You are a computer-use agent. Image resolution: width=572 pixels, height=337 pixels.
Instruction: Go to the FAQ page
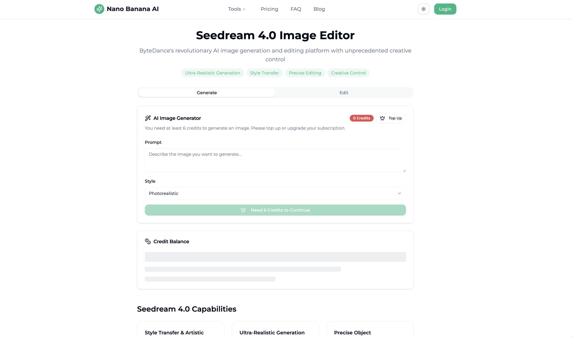[x=296, y=9]
